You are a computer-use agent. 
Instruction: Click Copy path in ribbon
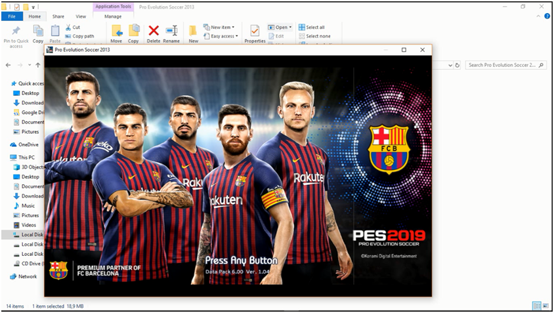tap(79, 36)
